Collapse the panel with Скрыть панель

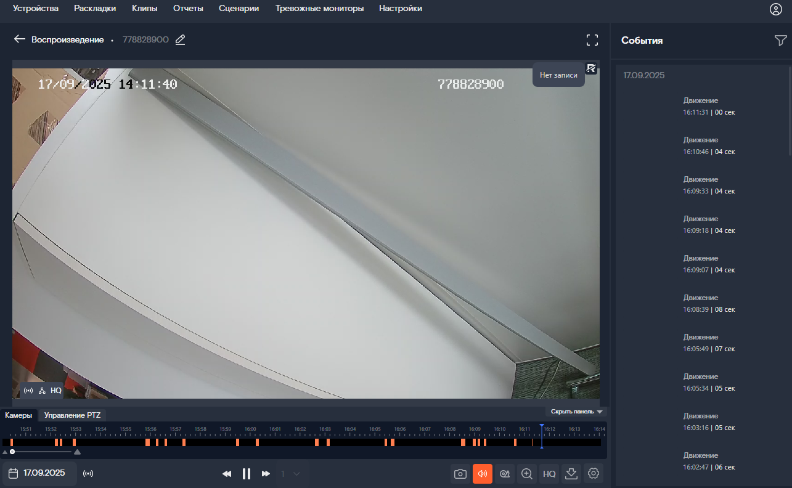click(576, 412)
